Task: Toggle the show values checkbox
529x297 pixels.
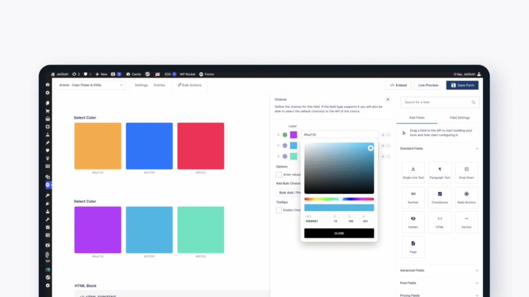Action: pyautogui.click(x=278, y=174)
